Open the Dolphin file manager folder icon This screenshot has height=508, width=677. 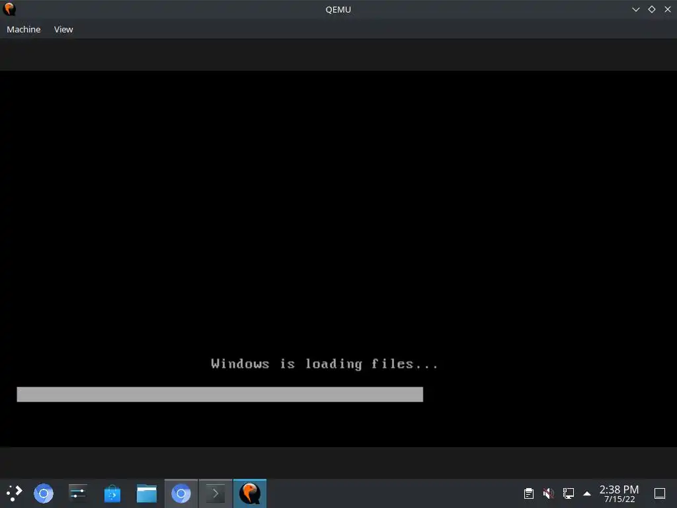coord(147,493)
